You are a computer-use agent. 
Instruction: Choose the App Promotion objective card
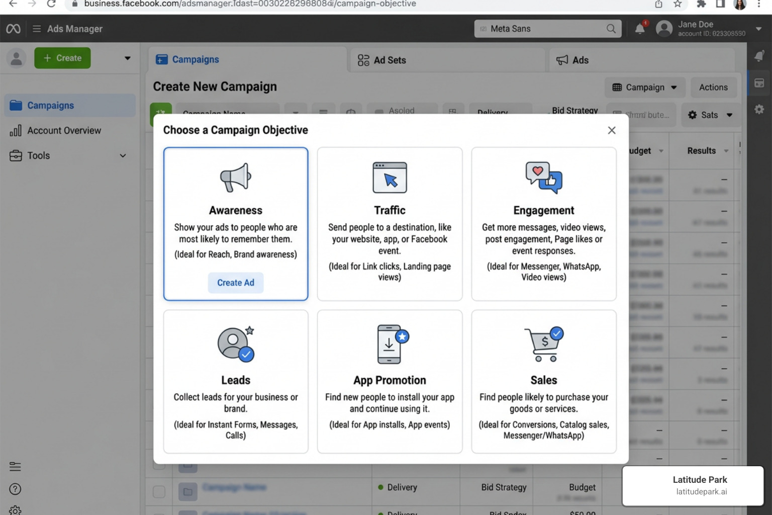(390, 382)
